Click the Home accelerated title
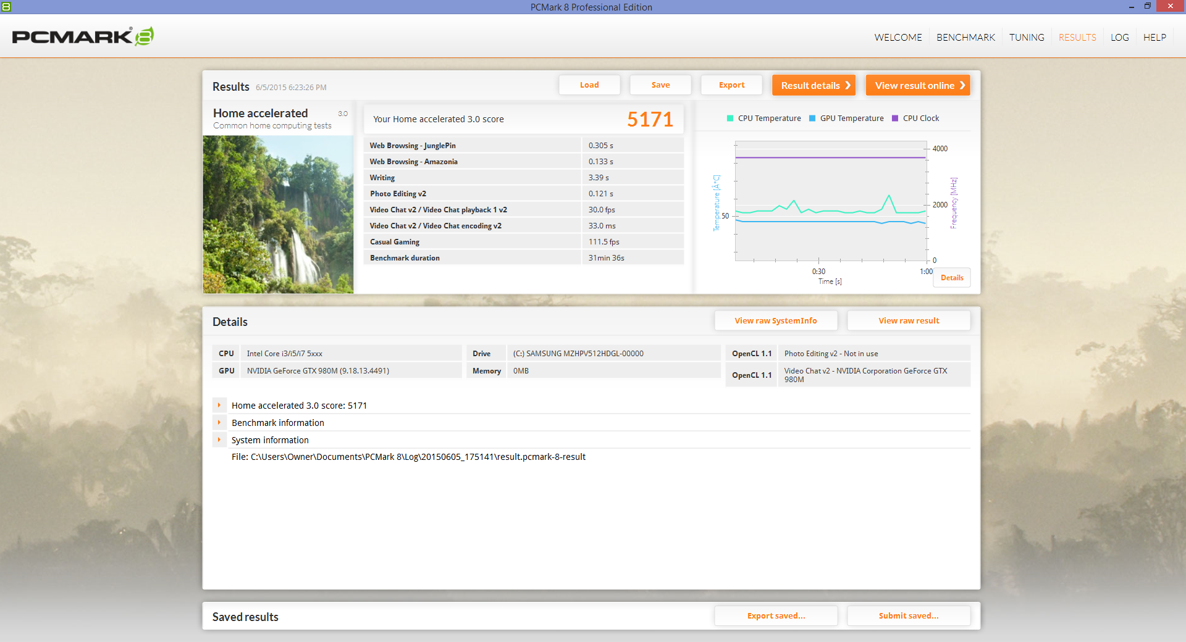The image size is (1186, 642). 260,113
